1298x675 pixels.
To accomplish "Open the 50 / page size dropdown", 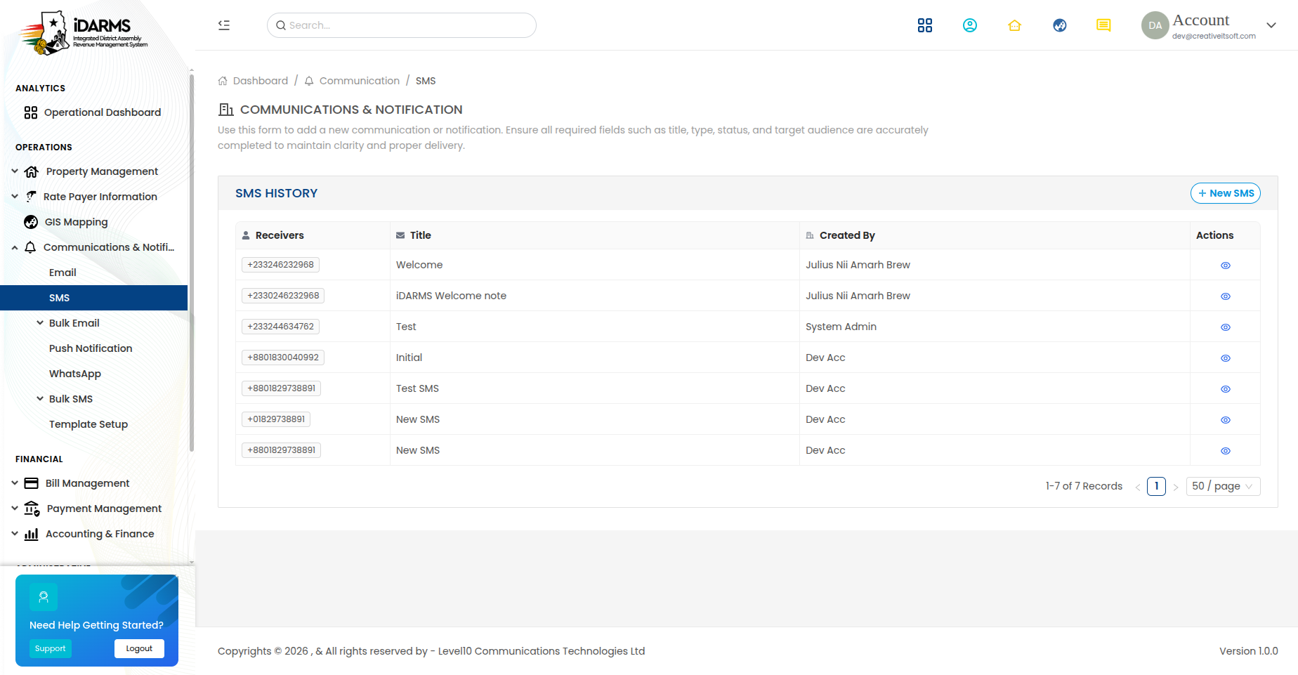I will [1223, 486].
